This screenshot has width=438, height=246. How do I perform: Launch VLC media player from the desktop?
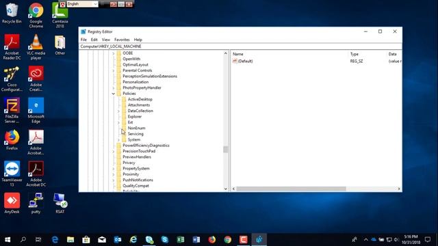tap(36, 47)
